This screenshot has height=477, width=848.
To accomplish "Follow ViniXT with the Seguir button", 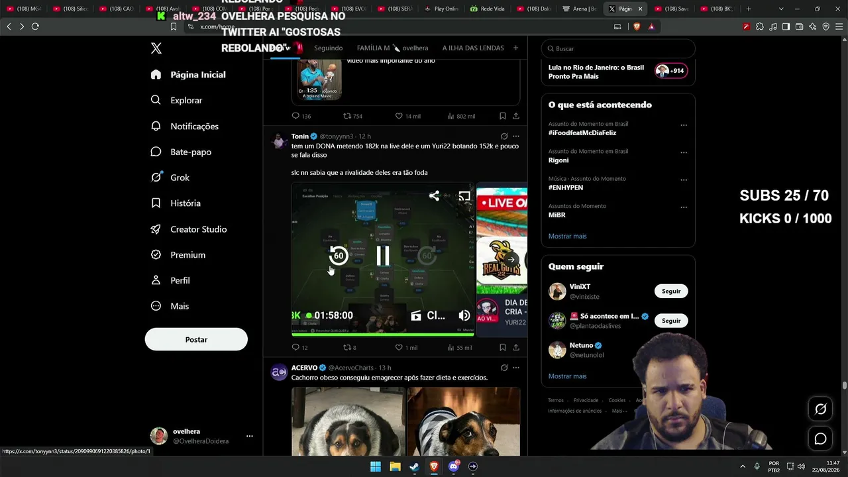I will click(671, 291).
